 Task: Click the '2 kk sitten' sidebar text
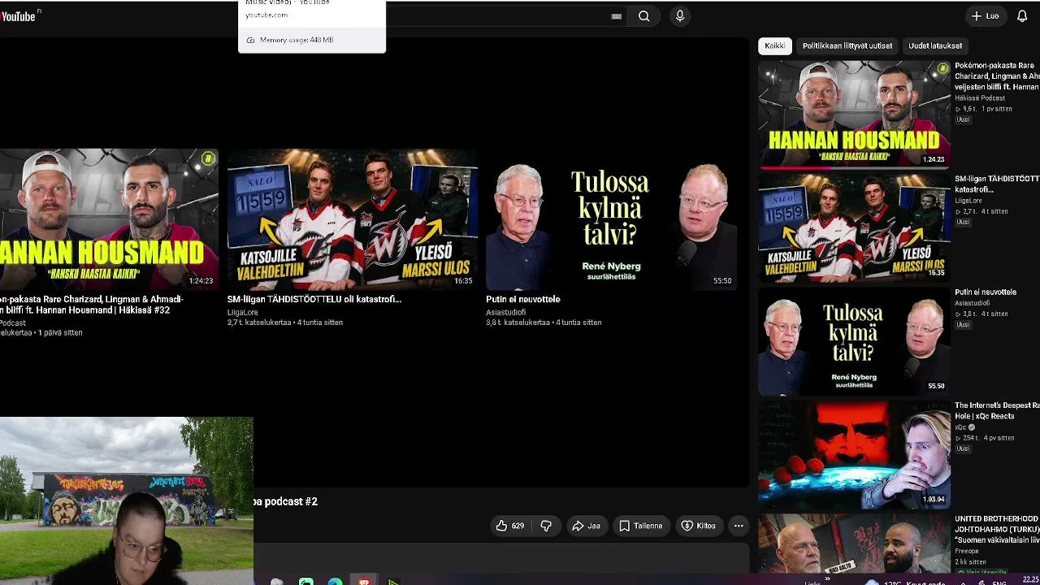coord(970,561)
